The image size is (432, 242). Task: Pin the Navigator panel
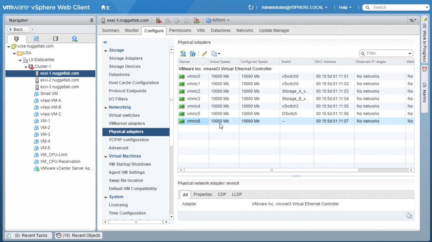[91, 21]
